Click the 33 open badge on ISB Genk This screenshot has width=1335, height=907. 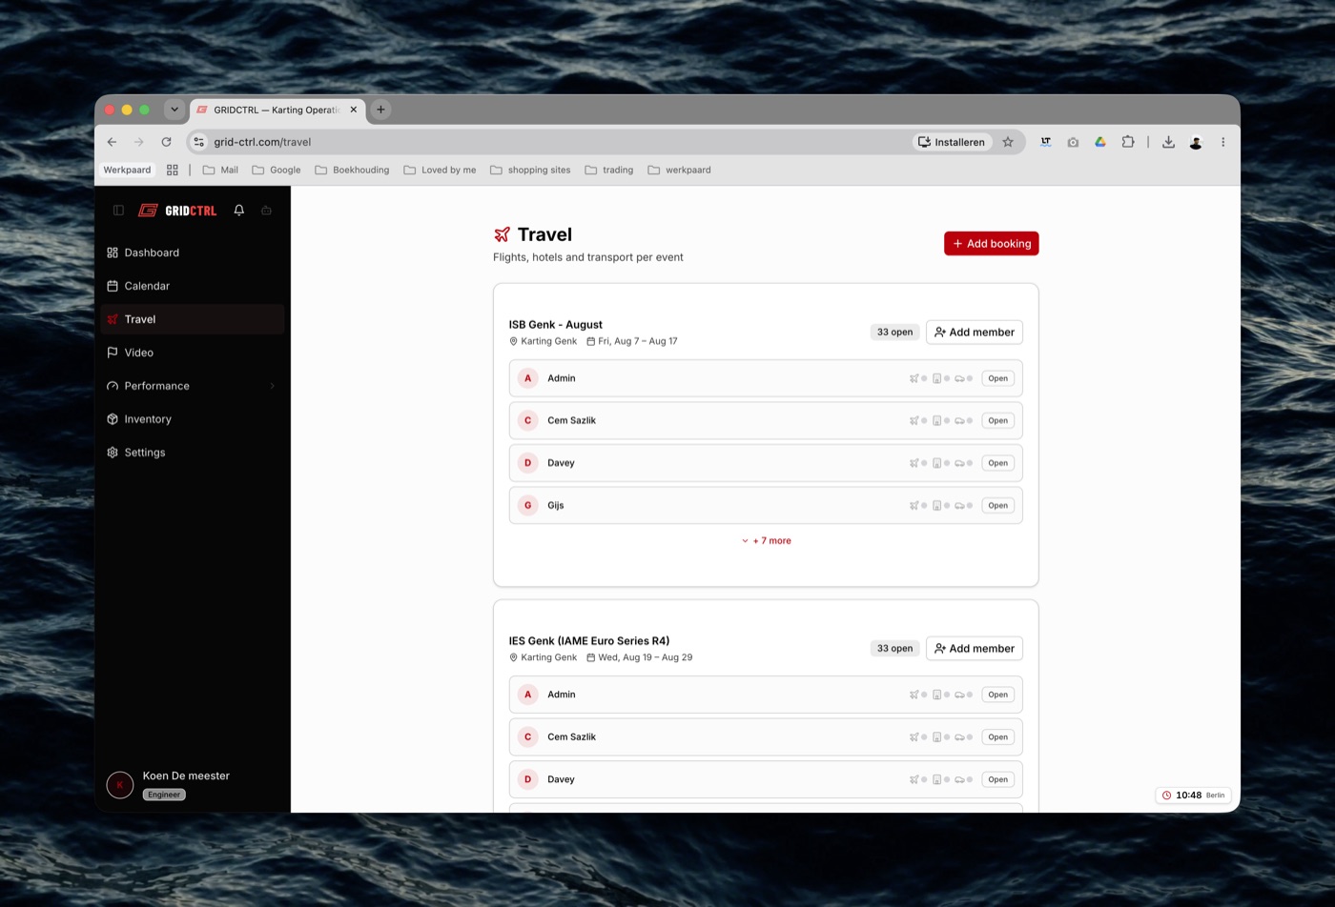pos(894,333)
